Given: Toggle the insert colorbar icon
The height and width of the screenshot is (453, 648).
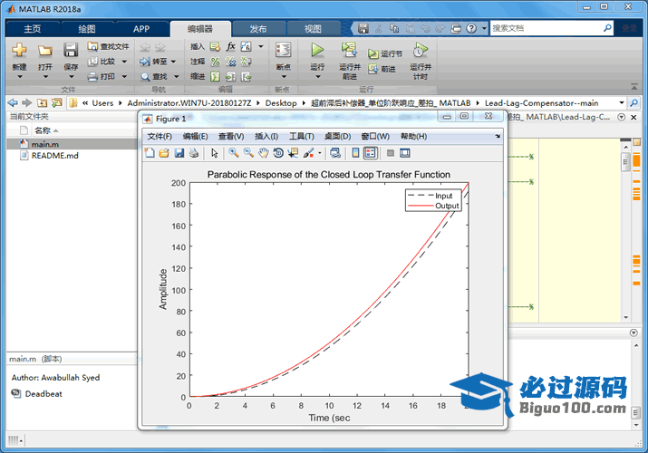Looking at the screenshot, I should (x=355, y=153).
